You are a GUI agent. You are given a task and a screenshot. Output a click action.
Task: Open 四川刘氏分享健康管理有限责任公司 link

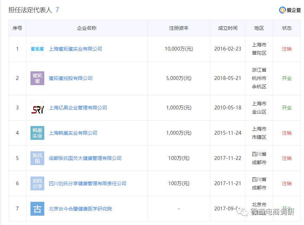click(88, 183)
